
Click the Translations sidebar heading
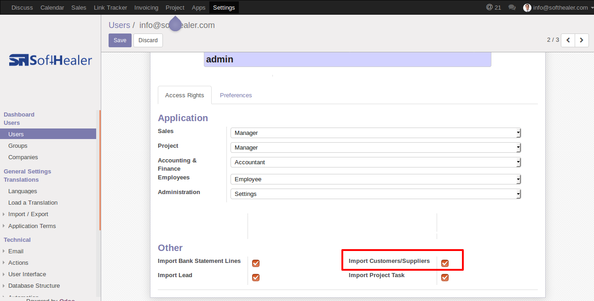pos(21,180)
